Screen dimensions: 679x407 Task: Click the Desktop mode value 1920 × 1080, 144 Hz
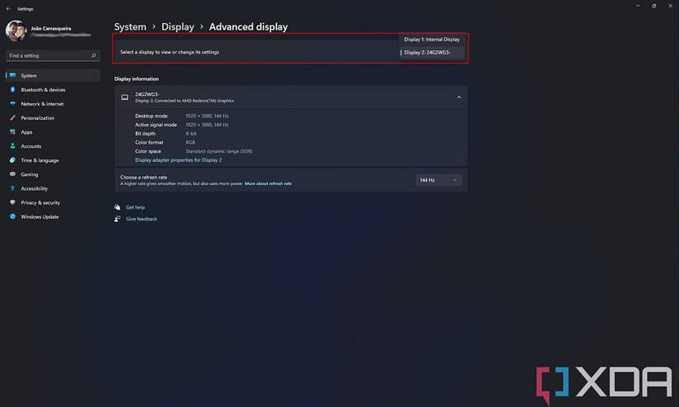point(207,116)
